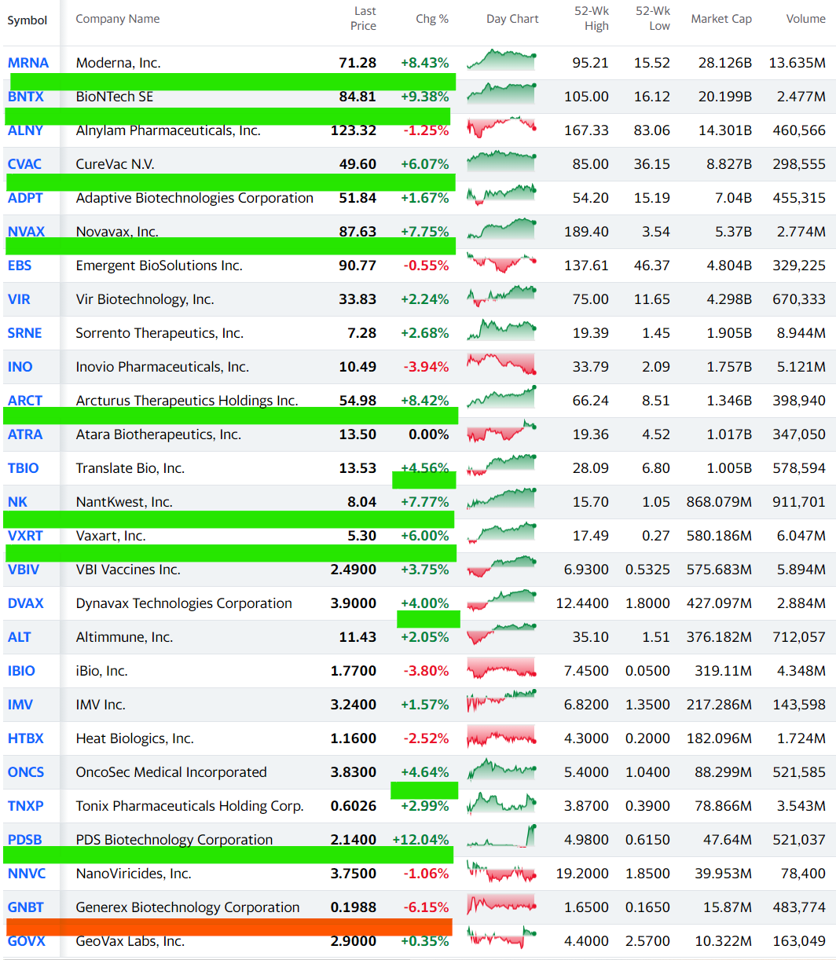Select Vir Biotechnology, Inc. company name
Image resolution: width=836 pixels, height=960 pixels.
(x=145, y=299)
